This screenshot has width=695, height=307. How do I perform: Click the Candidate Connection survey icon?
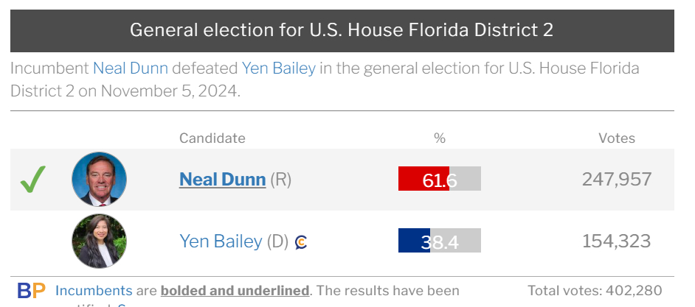[x=301, y=241]
